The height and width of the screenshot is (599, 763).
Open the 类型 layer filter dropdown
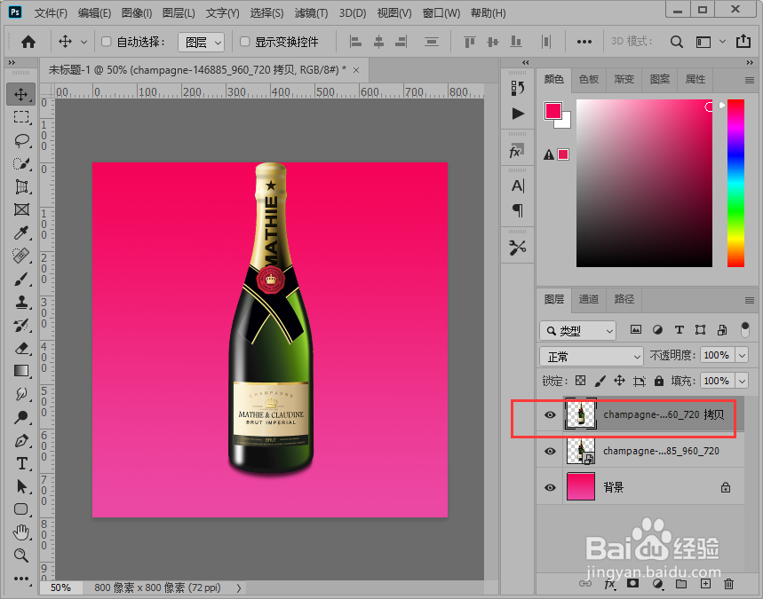[x=577, y=331]
